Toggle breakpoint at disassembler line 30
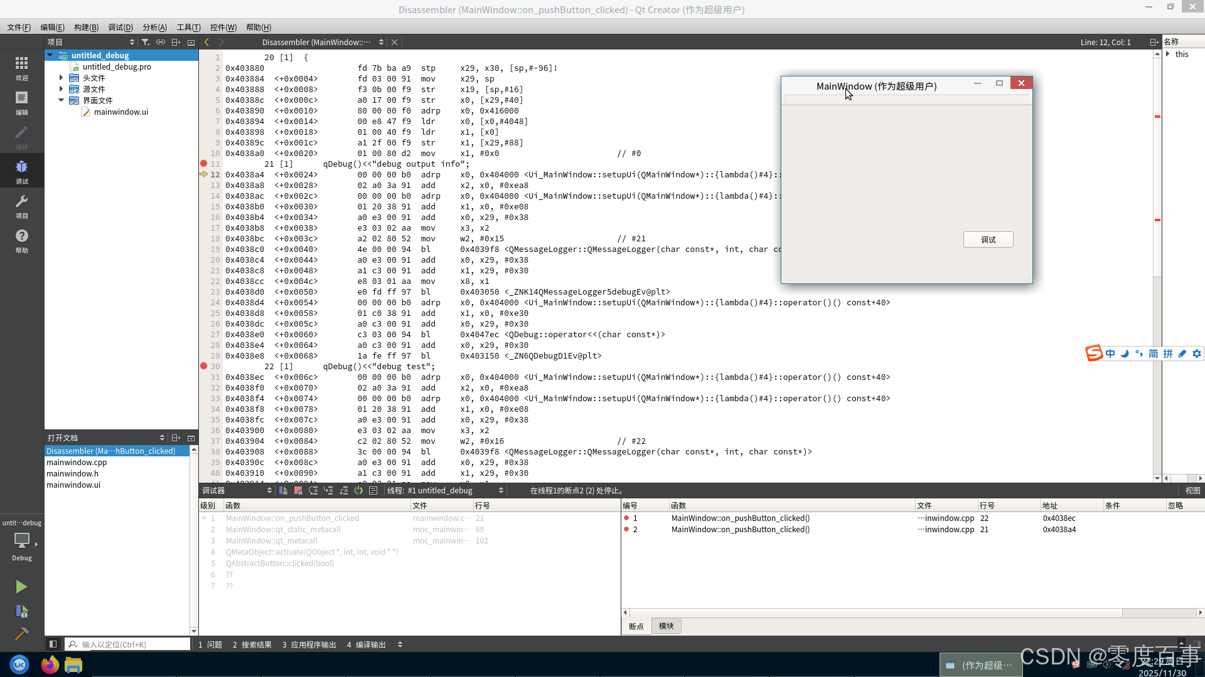Viewport: 1205px width, 677px height. click(204, 366)
